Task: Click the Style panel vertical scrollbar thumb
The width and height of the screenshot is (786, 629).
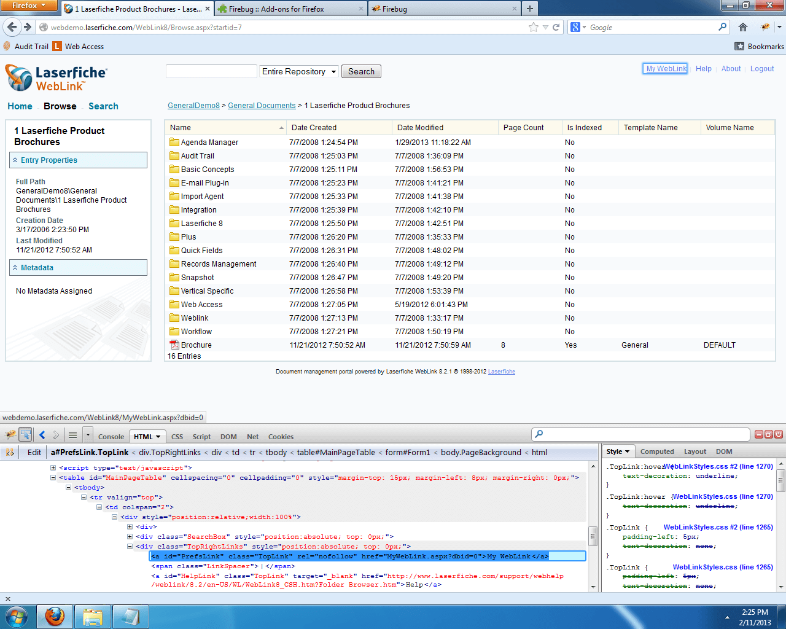Action: (781, 480)
